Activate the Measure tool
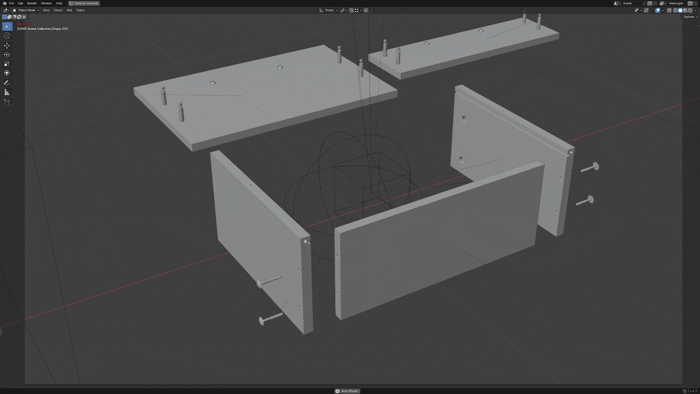Screen dimensions: 700x394 pyautogui.click(x=7, y=92)
